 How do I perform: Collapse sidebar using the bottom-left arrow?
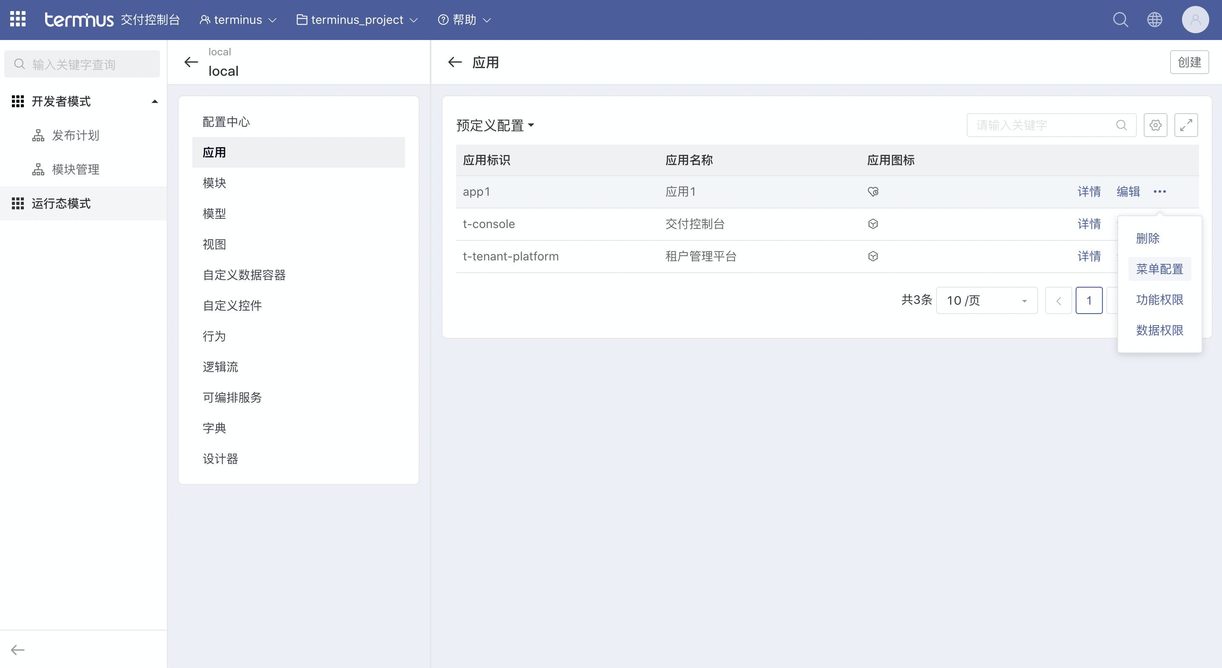pos(17,650)
